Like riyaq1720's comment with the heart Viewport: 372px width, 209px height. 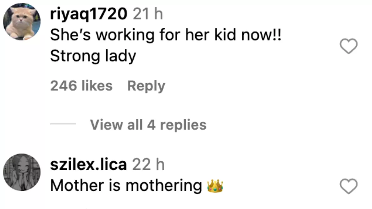(x=349, y=47)
